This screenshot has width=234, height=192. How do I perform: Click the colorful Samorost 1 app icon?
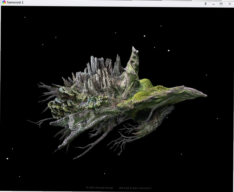coord(4,2)
